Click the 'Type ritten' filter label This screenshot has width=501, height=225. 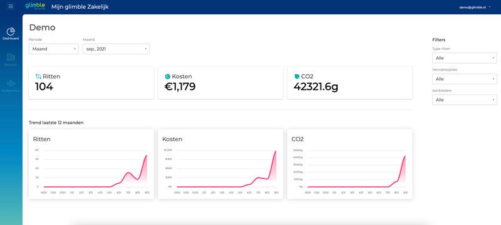click(x=441, y=49)
